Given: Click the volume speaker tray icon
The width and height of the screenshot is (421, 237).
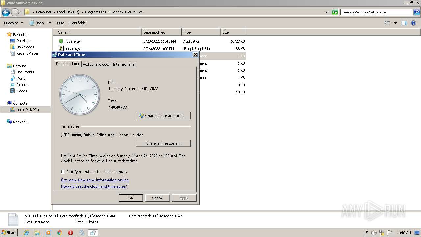Looking at the screenshot, I should [374, 233].
